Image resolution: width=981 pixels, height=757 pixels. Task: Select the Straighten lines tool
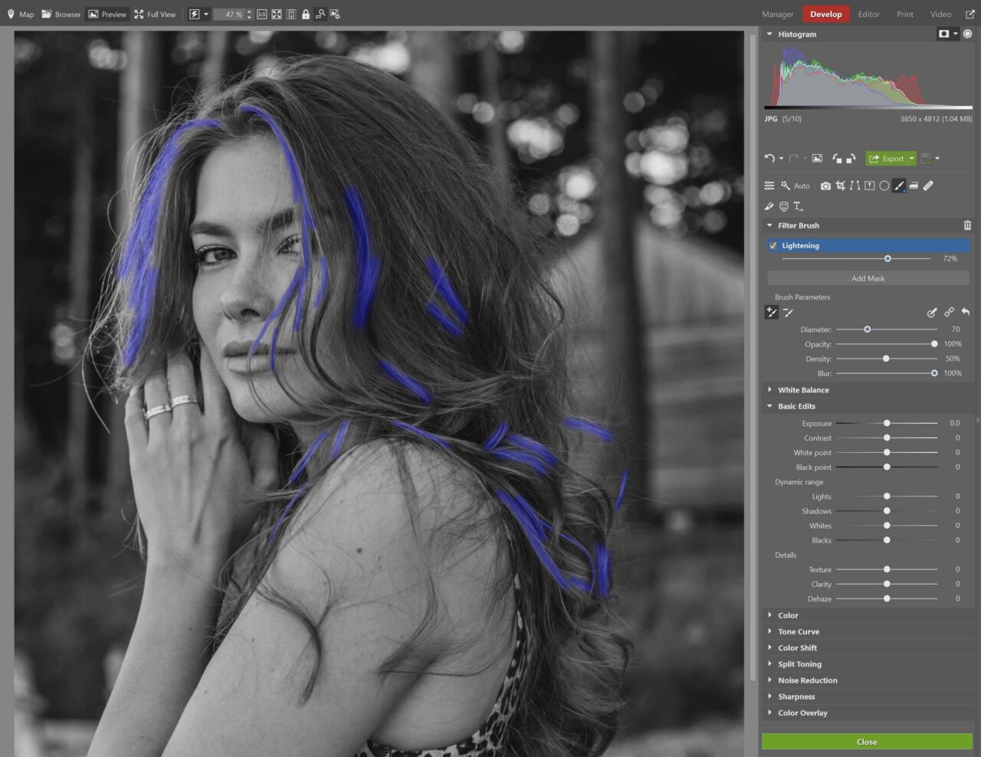[x=855, y=185]
